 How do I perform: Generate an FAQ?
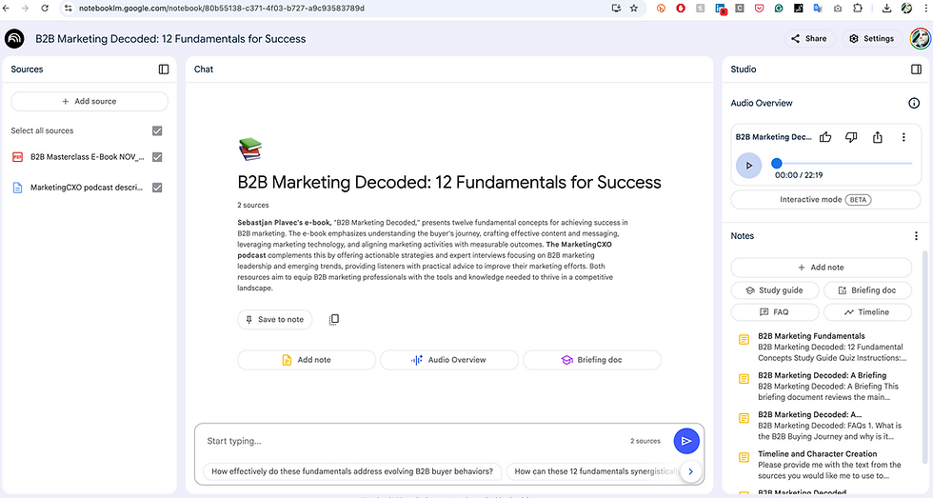pyautogui.click(x=775, y=312)
